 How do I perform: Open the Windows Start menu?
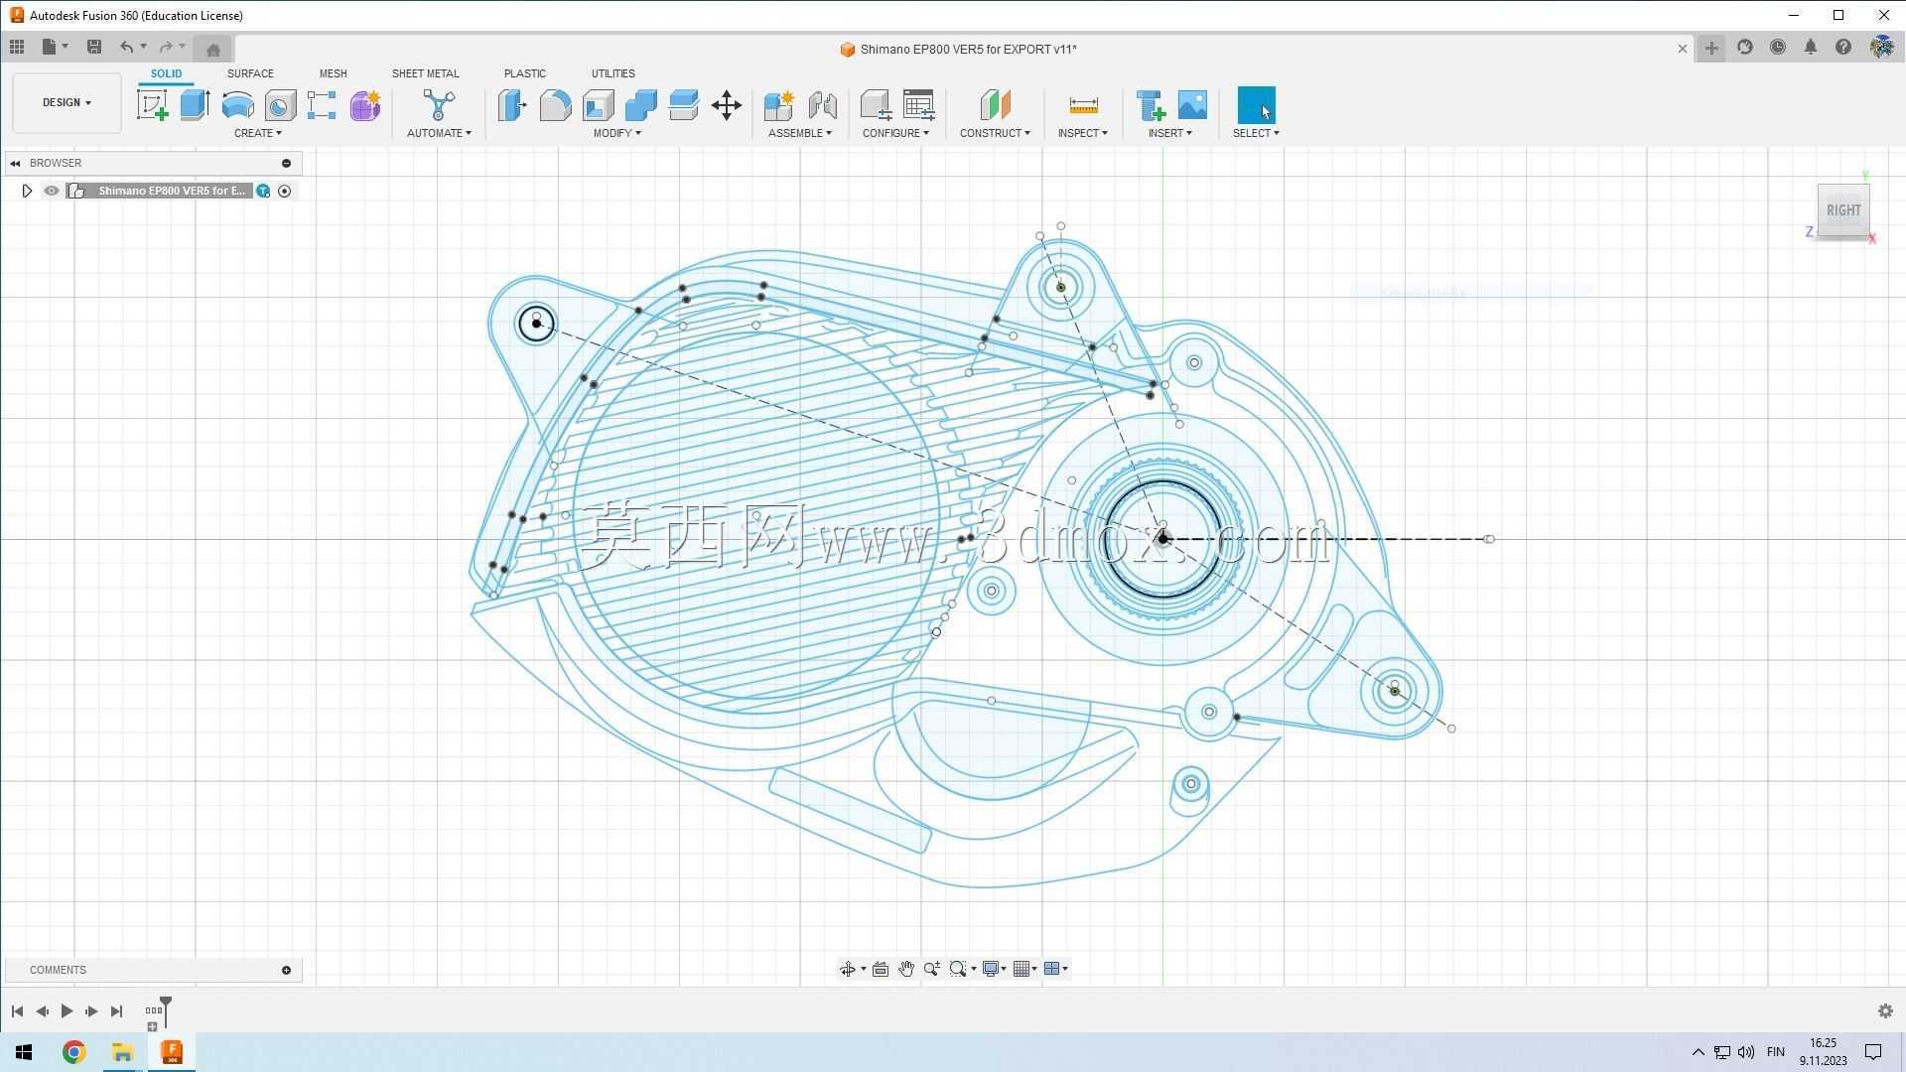click(x=24, y=1052)
